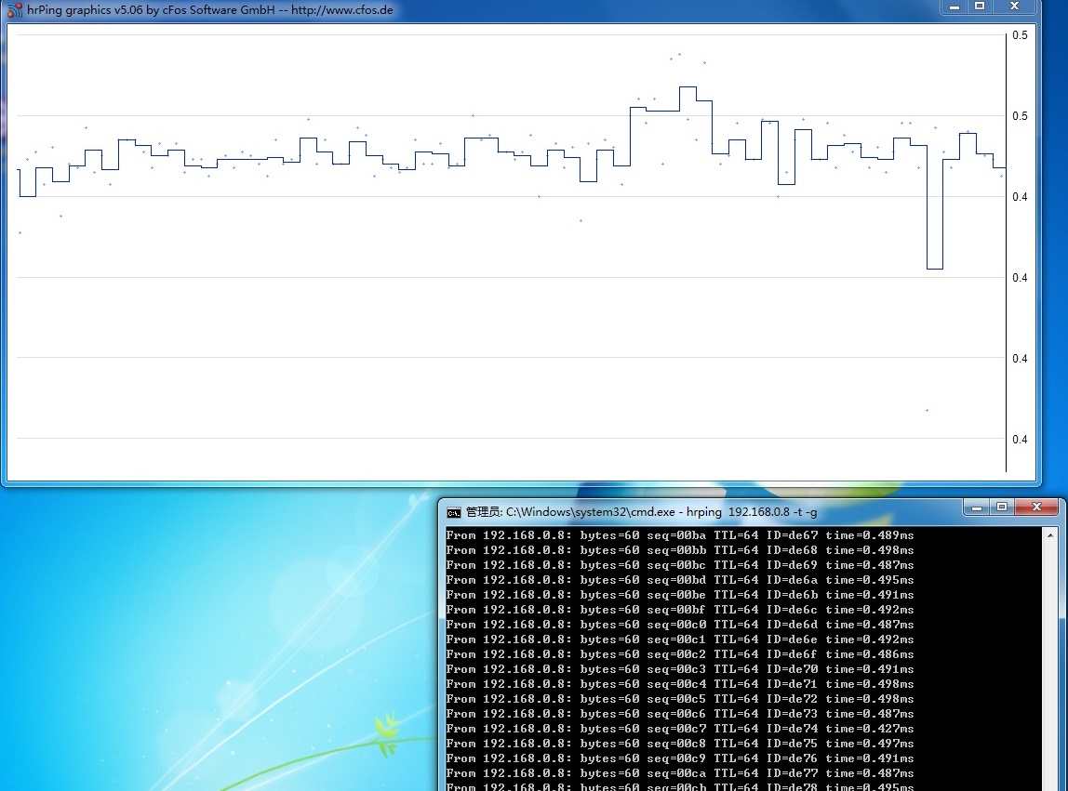Click the lowest outlier dot on the graph
This screenshot has width=1068, height=791.
[927, 410]
